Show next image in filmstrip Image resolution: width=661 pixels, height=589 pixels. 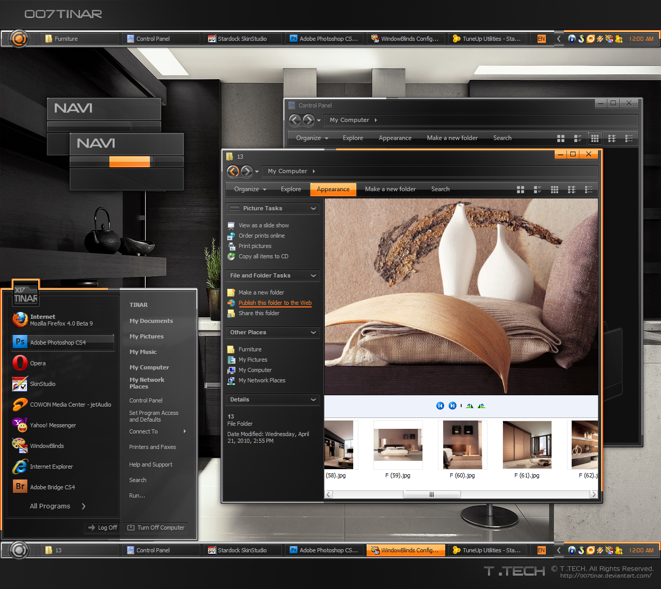[x=452, y=406]
